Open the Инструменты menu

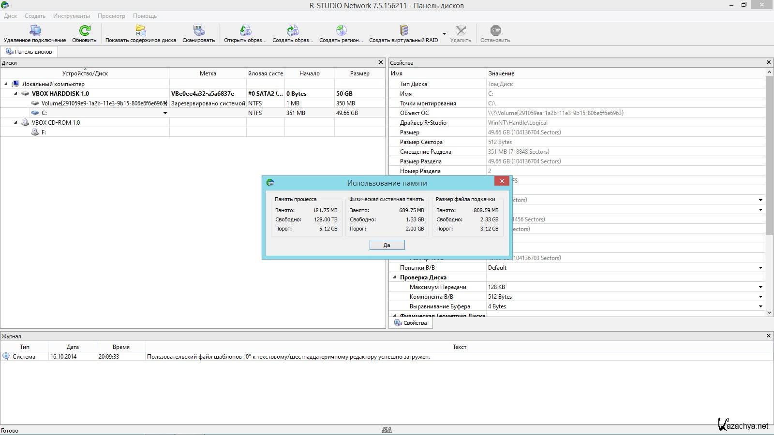point(72,16)
